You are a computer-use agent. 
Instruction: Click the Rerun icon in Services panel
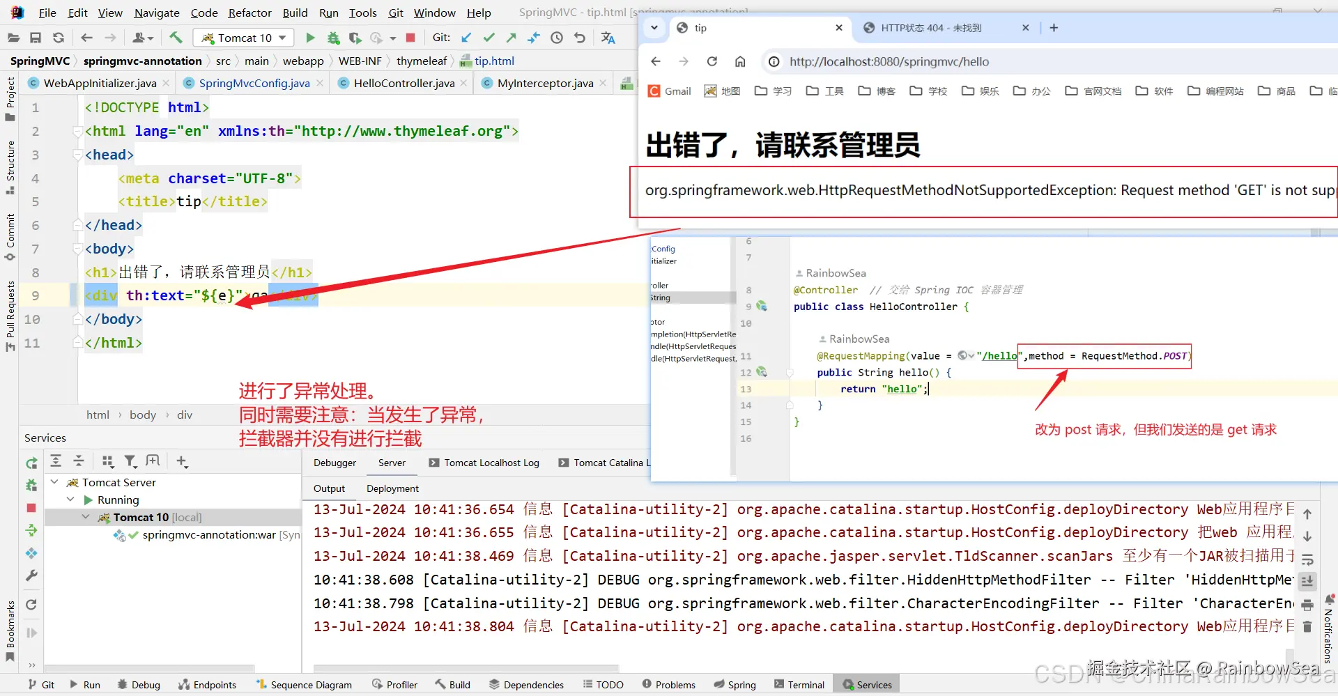click(x=31, y=463)
